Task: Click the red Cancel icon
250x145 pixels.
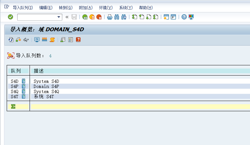Action: (x=99, y=17)
